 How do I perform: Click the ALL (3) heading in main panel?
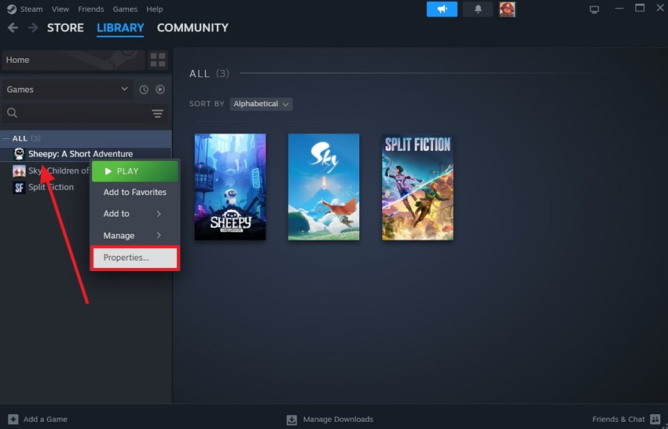209,74
